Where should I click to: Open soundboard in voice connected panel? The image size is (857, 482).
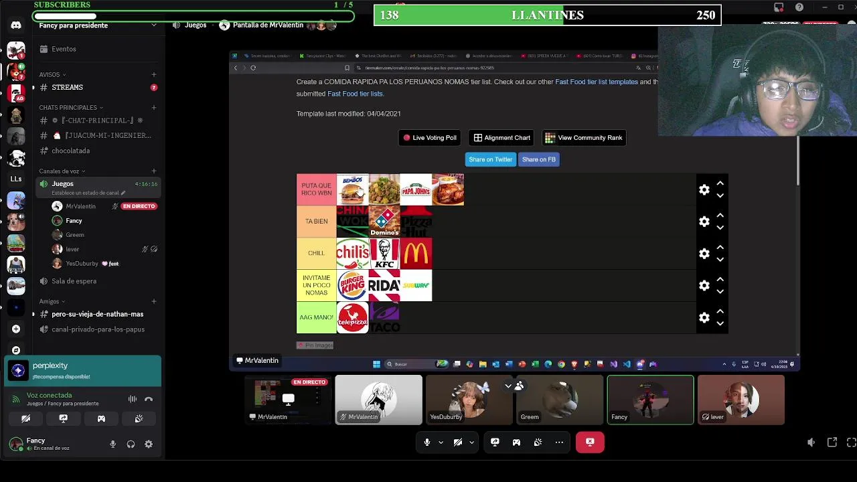pyautogui.click(x=139, y=418)
